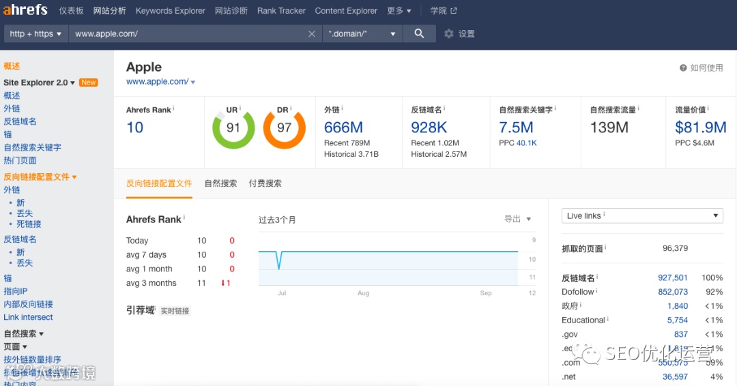737x386 pixels.
Task: Collapse the 反向链接配置文件 sidebar section
Action: 40,177
